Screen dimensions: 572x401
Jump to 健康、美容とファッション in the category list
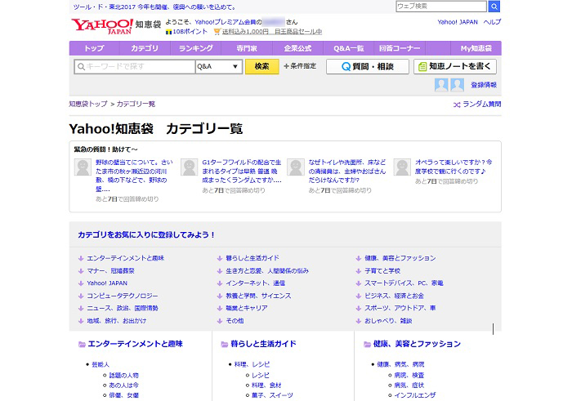[x=400, y=258]
